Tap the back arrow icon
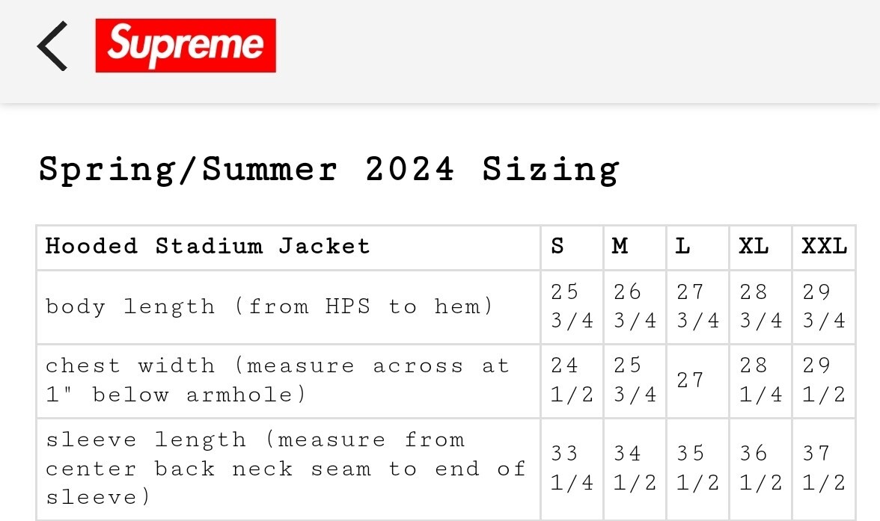 click(52, 46)
